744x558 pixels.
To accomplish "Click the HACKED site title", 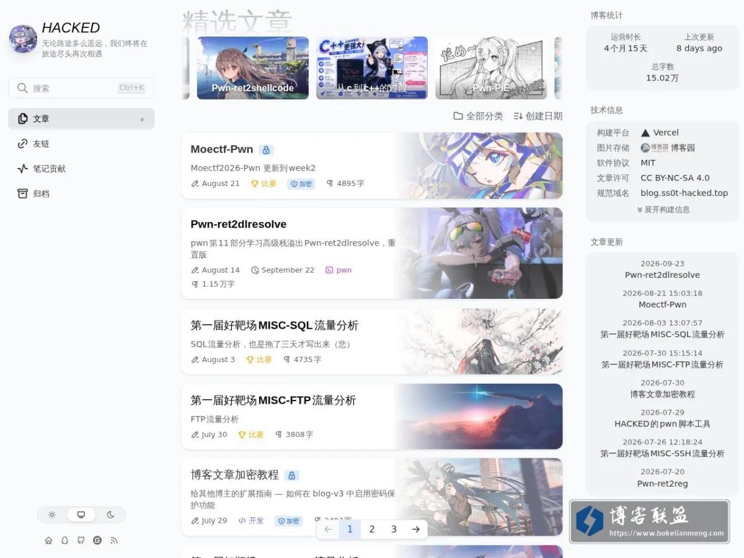I will [x=71, y=28].
